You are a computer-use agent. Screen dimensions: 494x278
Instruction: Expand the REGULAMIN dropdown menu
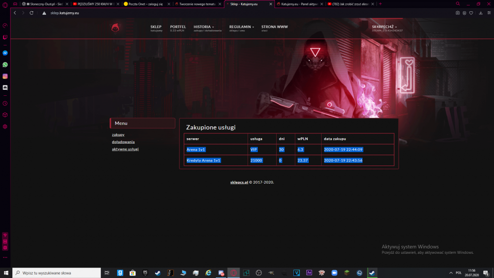(x=242, y=28)
